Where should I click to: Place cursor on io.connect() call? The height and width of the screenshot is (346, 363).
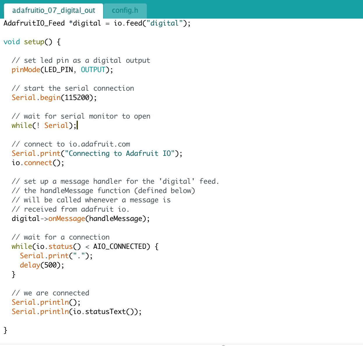(38, 163)
